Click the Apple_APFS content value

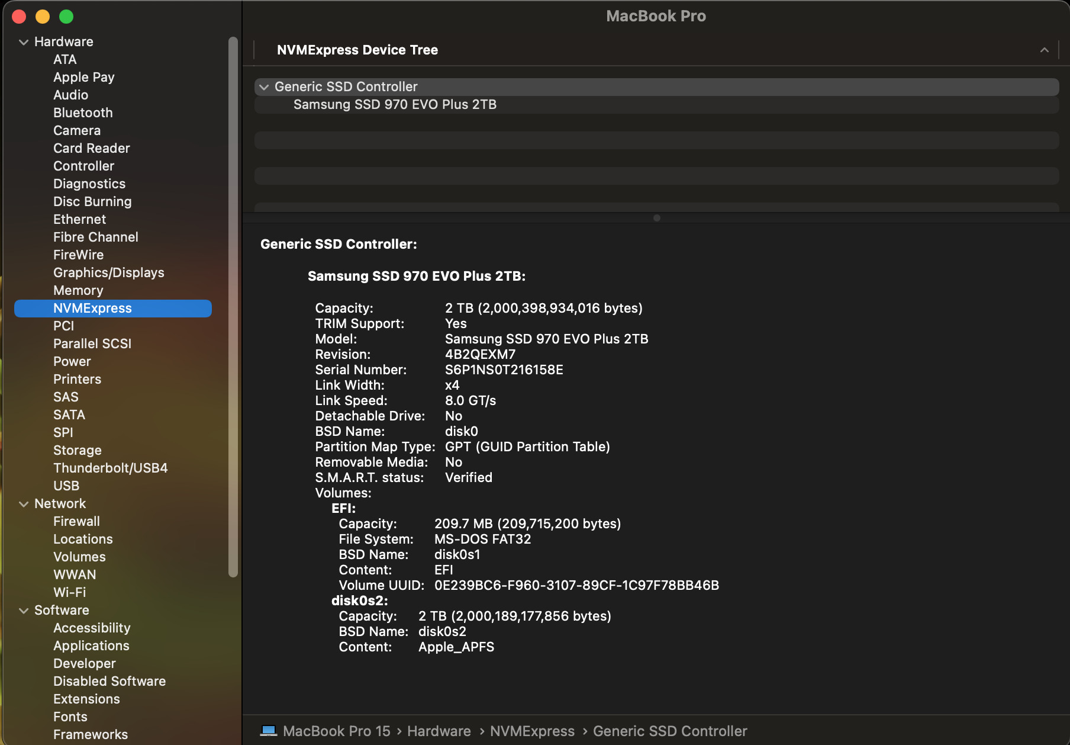coord(456,647)
